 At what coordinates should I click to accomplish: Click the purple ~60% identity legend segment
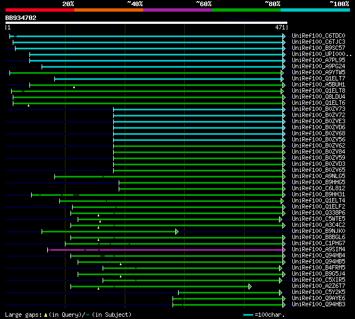coord(177,10)
